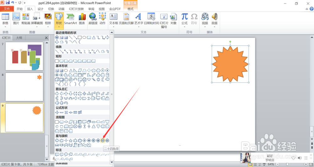The width and height of the screenshot is (314, 167).
Task: Open the music player playlist icon
Action: 306,158
